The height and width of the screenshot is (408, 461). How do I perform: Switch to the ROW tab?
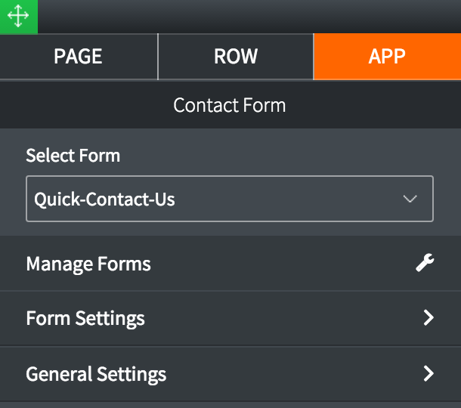pos(236,57)
